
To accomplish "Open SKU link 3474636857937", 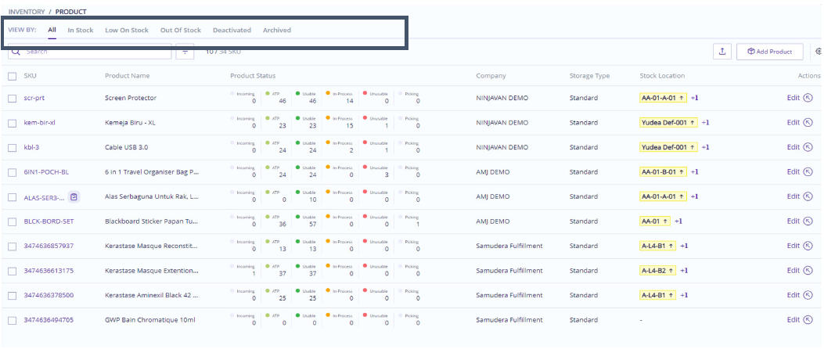I will [x=49, y=246].
